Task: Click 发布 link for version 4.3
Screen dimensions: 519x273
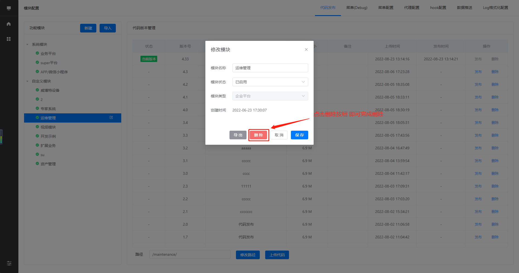Action: pyautogui.click(x=478, y=72)
